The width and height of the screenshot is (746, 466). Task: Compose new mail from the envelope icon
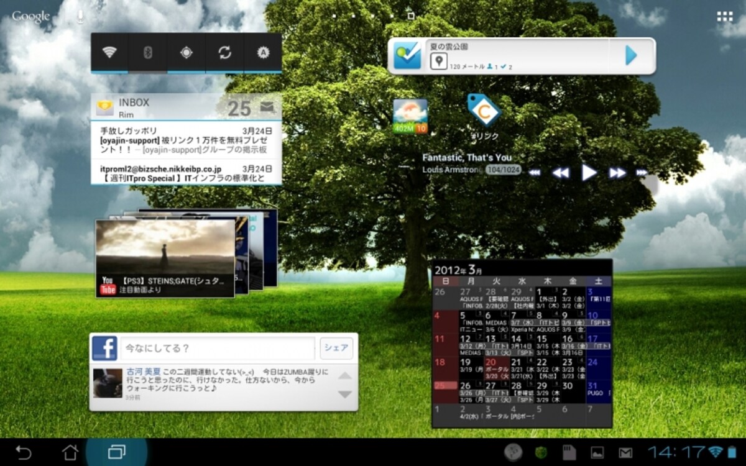(267, 107)
